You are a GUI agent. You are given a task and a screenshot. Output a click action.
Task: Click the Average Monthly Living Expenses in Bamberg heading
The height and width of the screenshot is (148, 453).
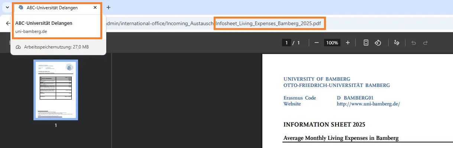pos(341,138)
